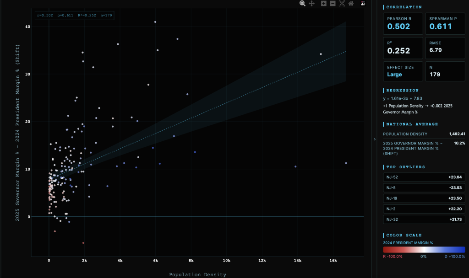Screen dimensions: 469x278
Task: Click the N 179 card
Action: (445, 71)
